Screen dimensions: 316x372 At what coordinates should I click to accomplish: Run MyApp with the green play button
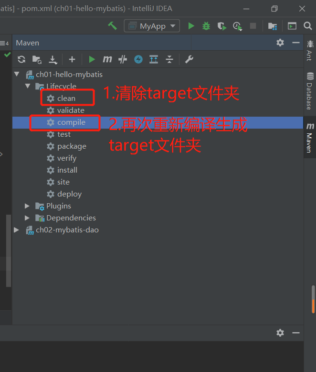(191, 26)
